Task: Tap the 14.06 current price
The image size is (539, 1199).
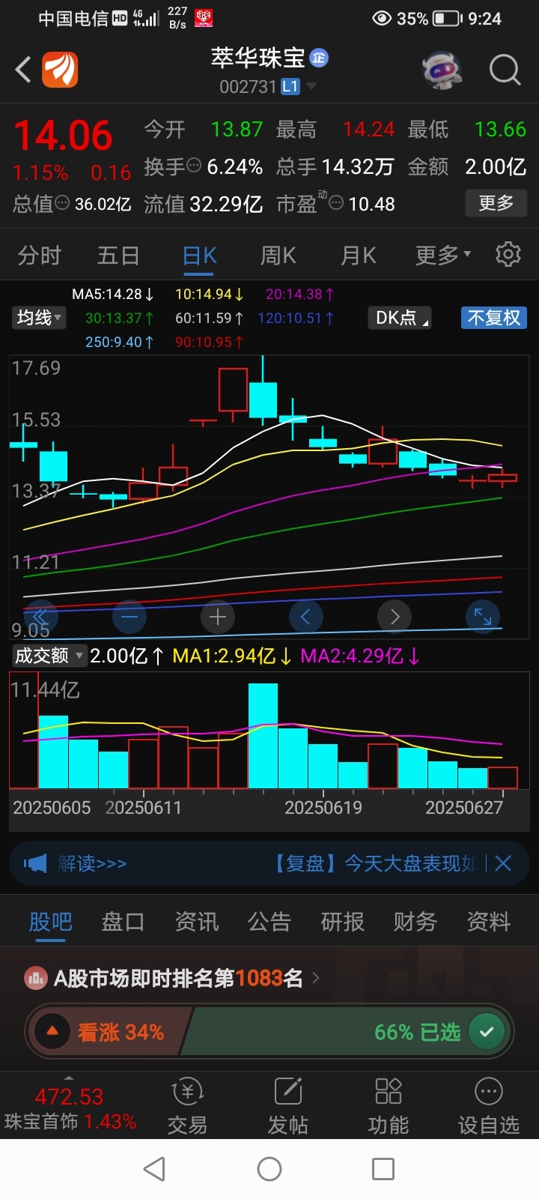Action: 63,136
